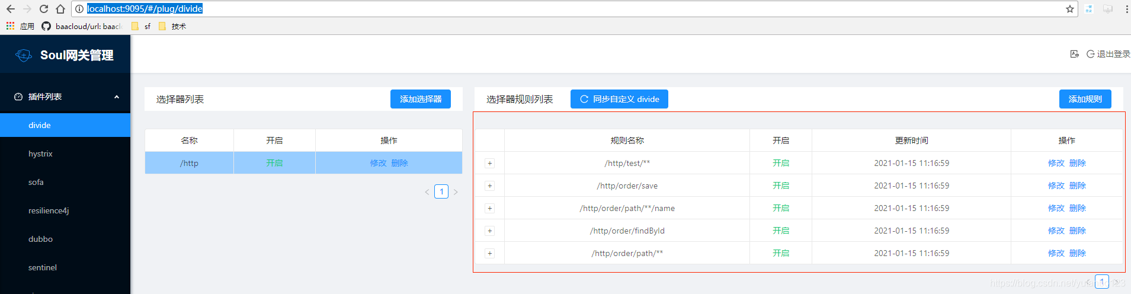Expand the /http/test/** rule row
The image size is (1131, 294).
(x=490, y=163)
